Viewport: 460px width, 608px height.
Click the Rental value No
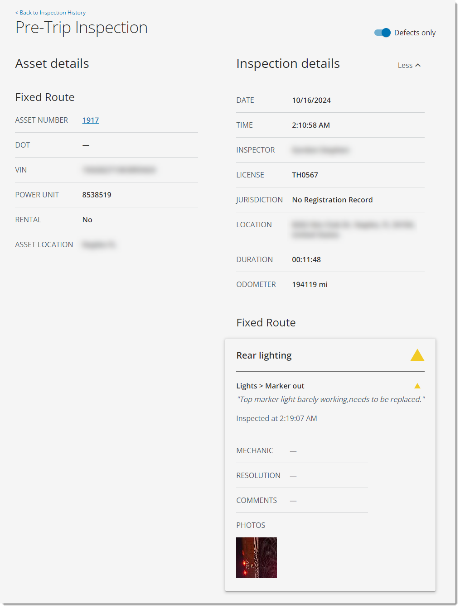tap(87, 220)
